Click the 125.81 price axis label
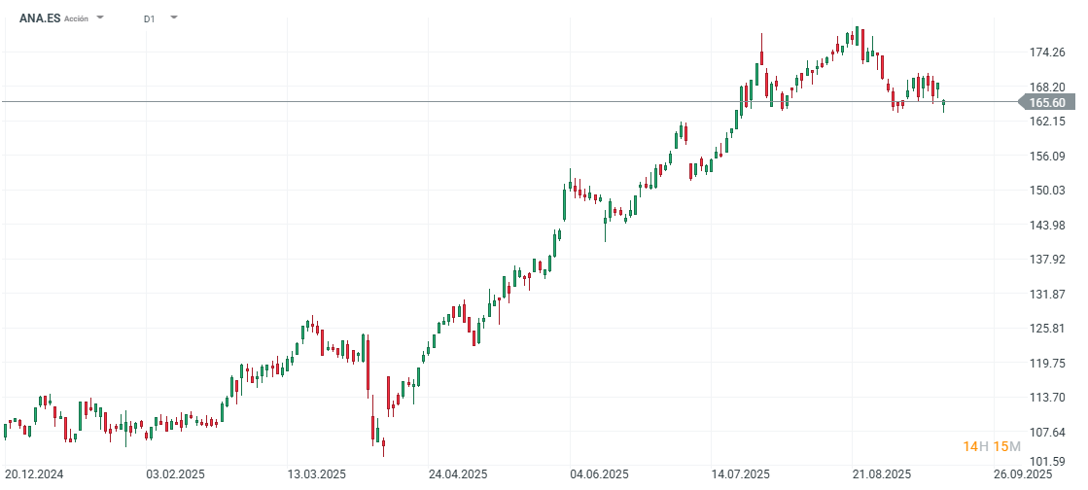The image size is (1088, 490). pos(1047,328)
